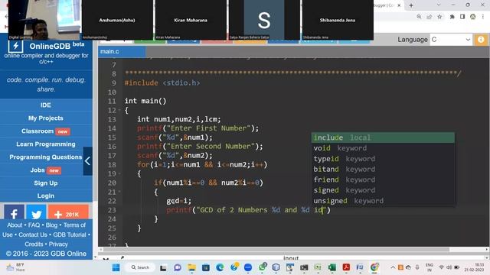The image size is (490, 275).
Task: Open Adobe Acrobat from the taskbar
Action: [346, 267]
